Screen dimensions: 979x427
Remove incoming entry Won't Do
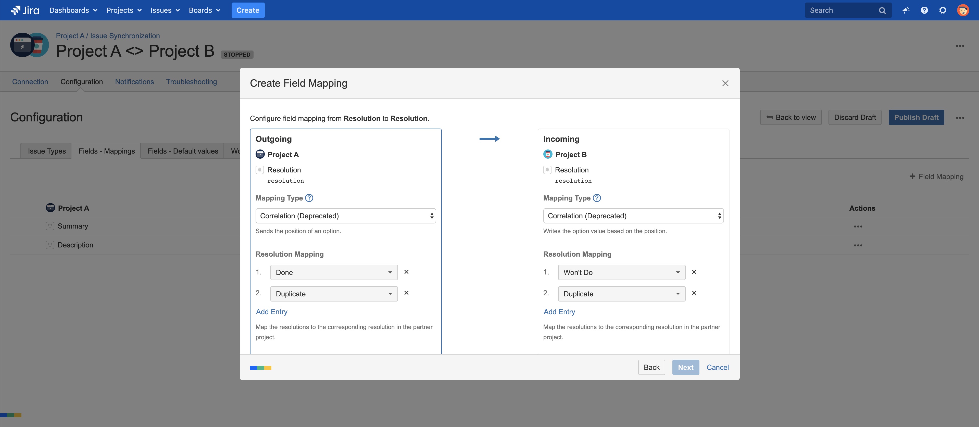(694, 272)
